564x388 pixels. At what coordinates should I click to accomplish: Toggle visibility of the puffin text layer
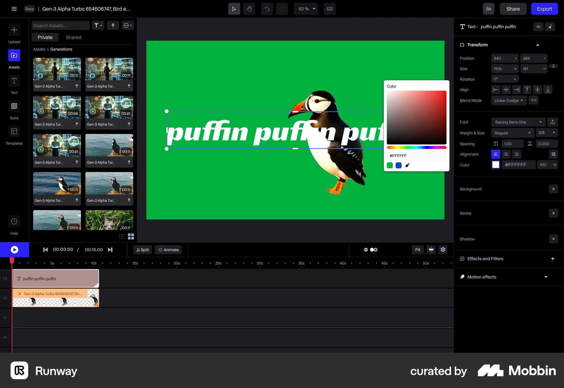coord(538,27)
